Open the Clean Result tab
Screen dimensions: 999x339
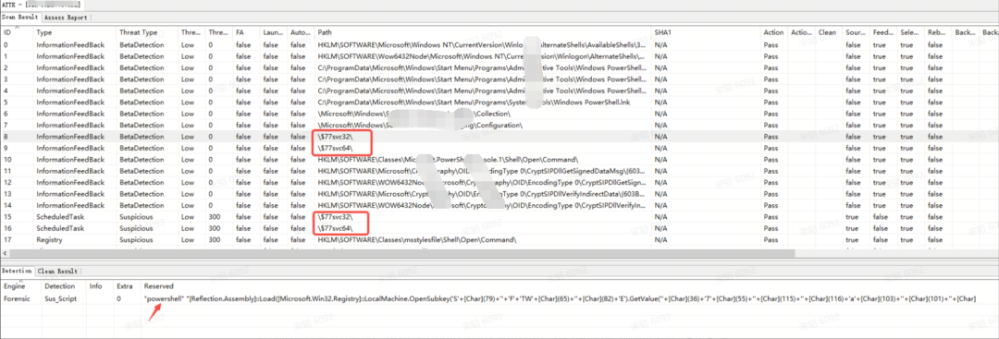(x=57, y=271)
